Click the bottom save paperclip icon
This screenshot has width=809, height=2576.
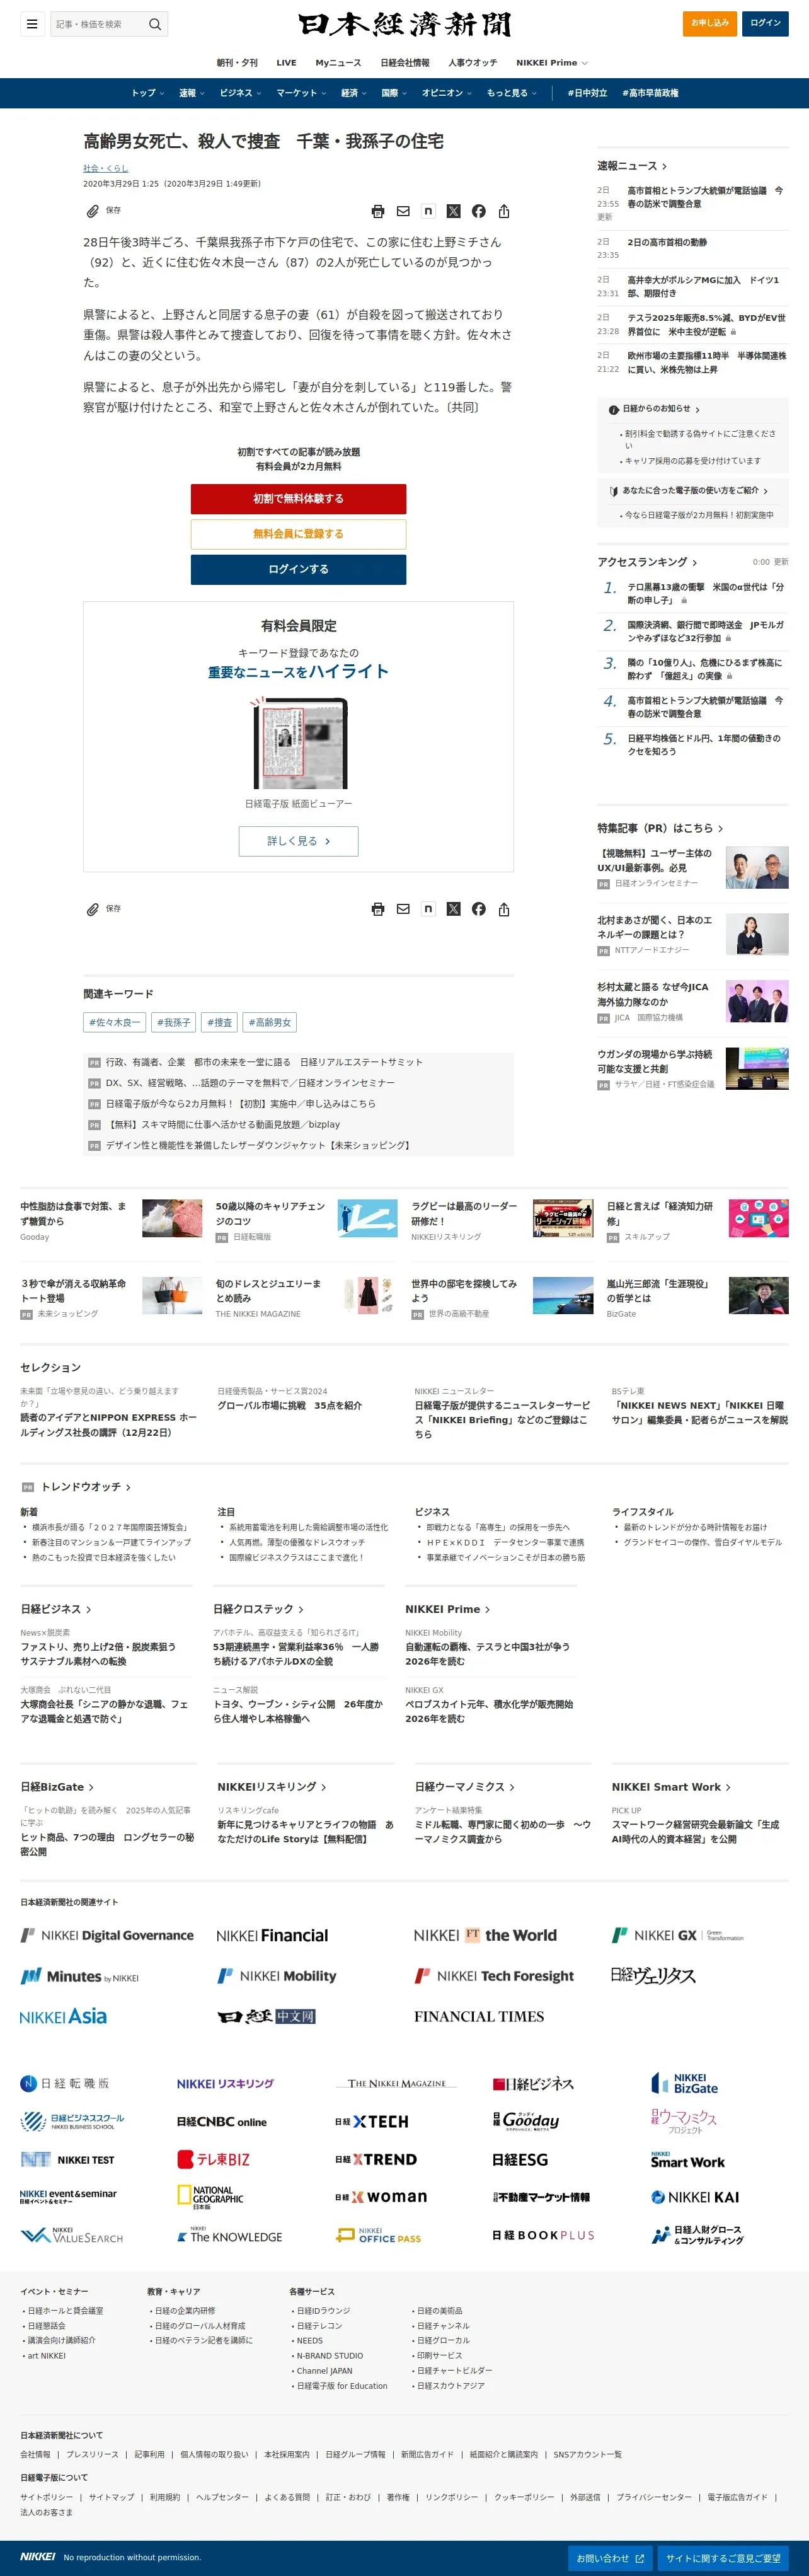coord(93,909)
